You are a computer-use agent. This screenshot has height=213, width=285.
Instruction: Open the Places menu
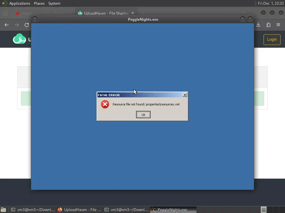click(39, 3)
